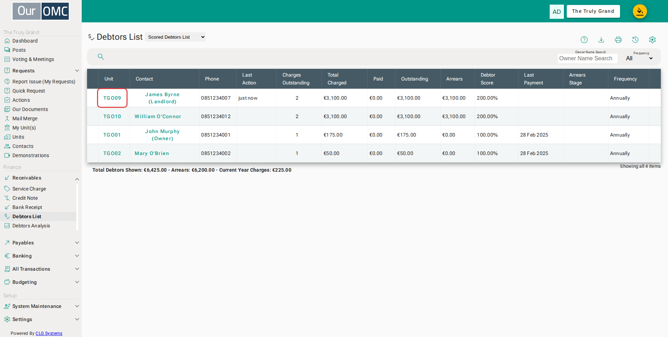Click the Our OMC logo
The height and width of the screenshot is (337, 668).
point(41,11)
